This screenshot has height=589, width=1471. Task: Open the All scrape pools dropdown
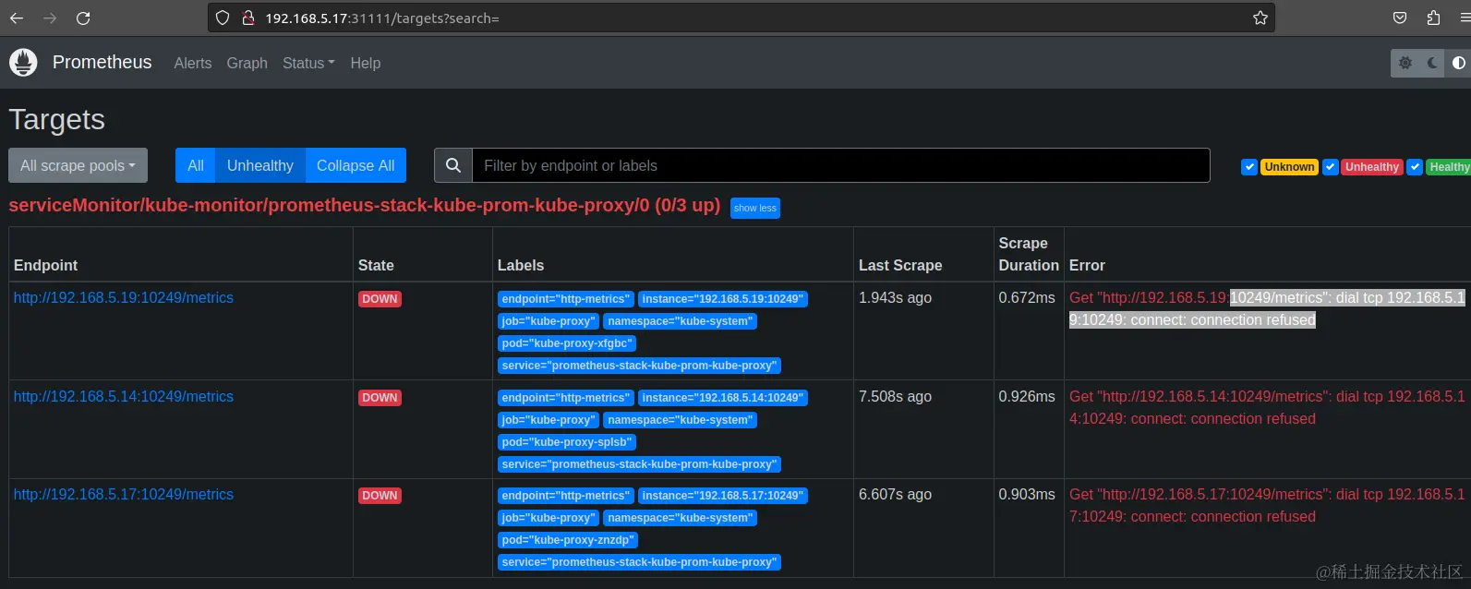[x=78, y=165]
